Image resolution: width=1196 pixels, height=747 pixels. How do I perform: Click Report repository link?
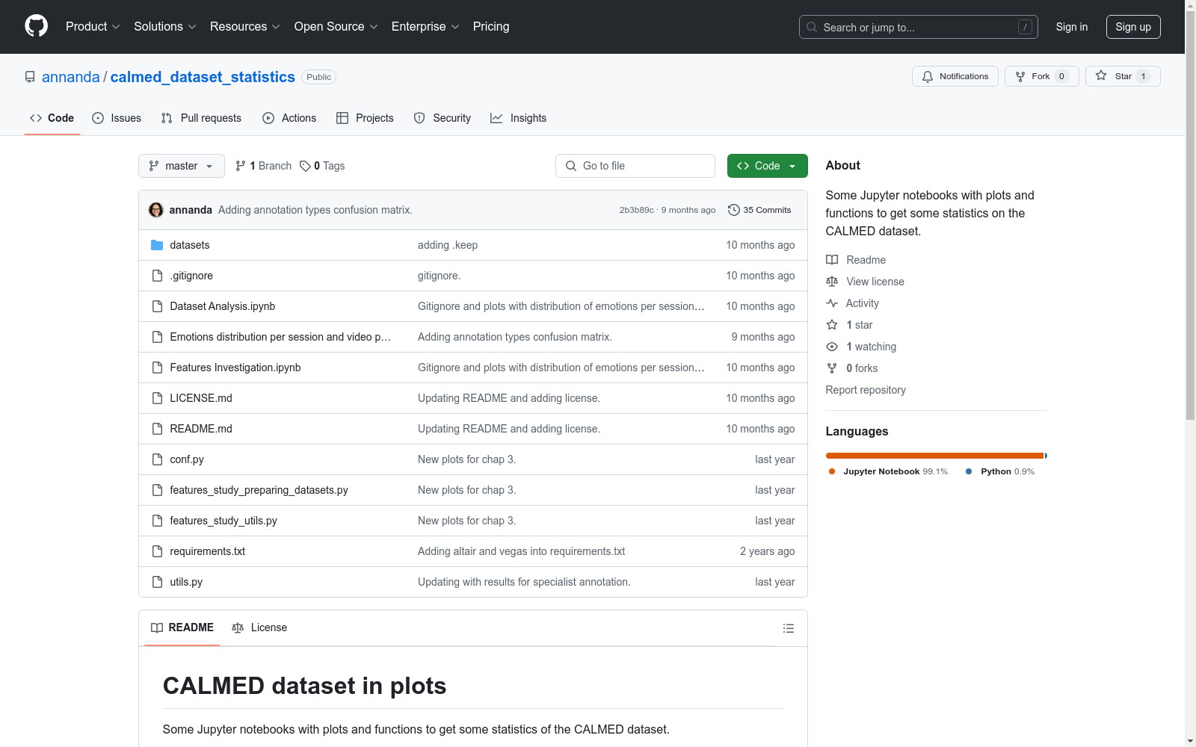(866, 390)
